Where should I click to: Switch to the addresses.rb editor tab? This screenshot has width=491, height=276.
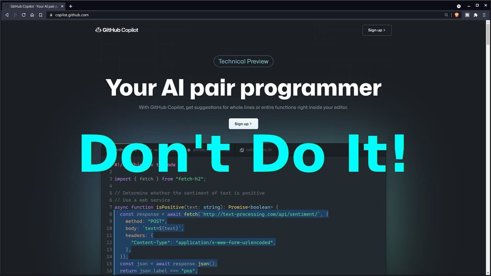click(x=255, y=150)
